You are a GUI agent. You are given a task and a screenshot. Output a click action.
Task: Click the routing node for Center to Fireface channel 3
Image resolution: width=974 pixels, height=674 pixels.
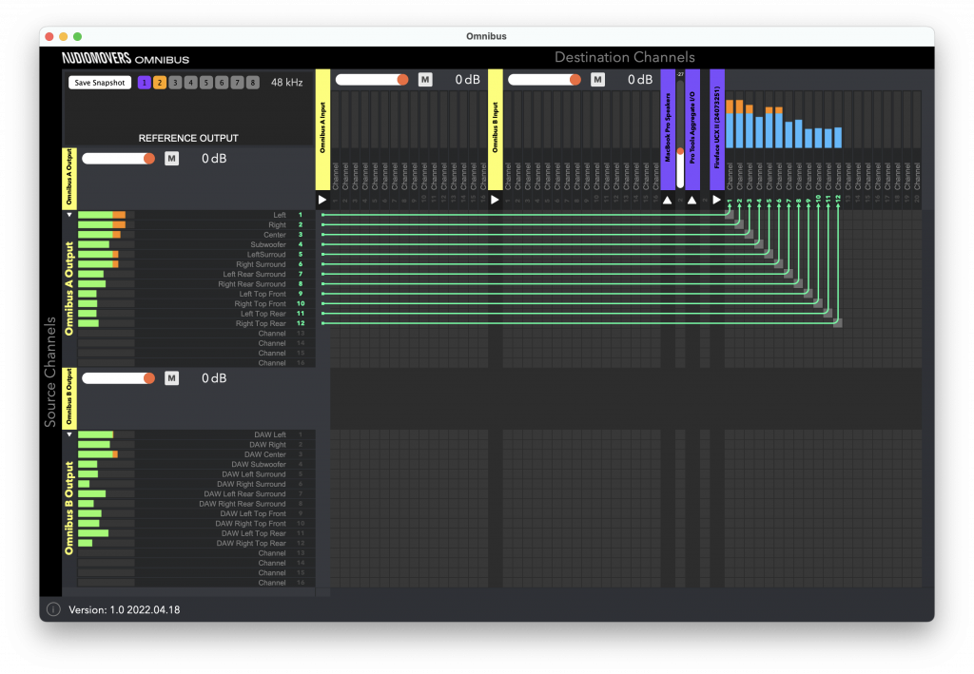[x=750, y=235]
